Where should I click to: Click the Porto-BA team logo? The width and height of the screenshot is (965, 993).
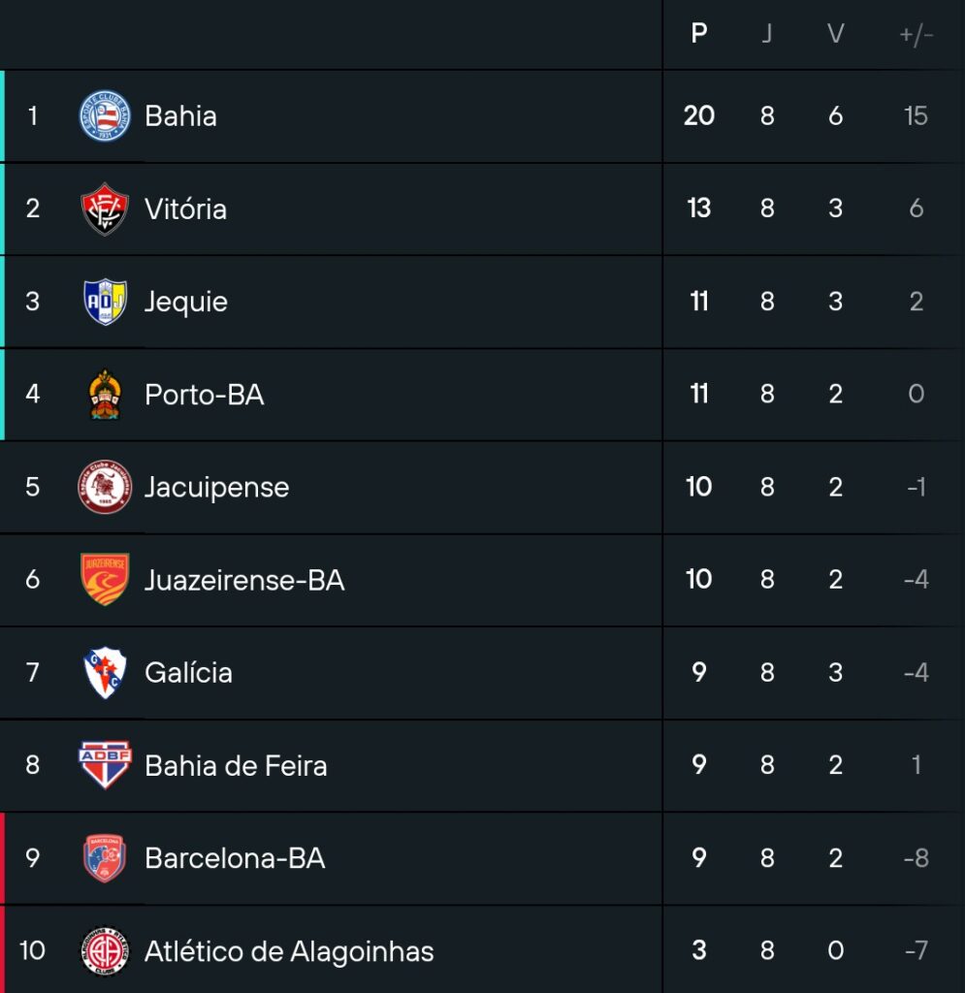tap(105, 394)
